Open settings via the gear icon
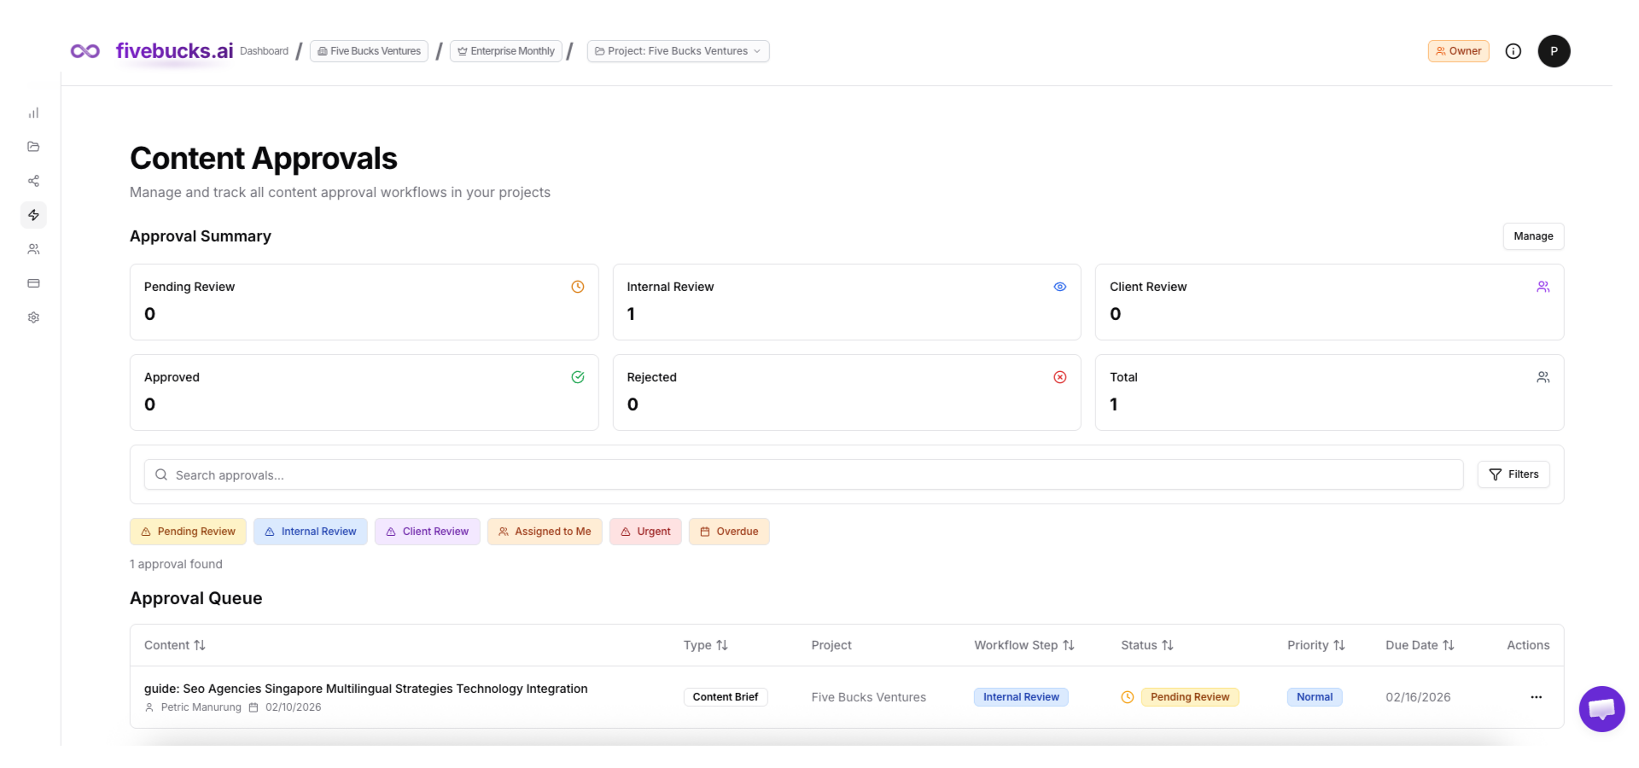The image size is (1639, 768). click(33, 317)
